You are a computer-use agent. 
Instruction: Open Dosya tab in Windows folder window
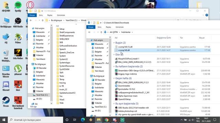coord(32,15)
